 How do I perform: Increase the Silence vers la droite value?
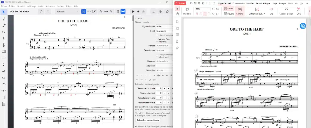[168, 88]
